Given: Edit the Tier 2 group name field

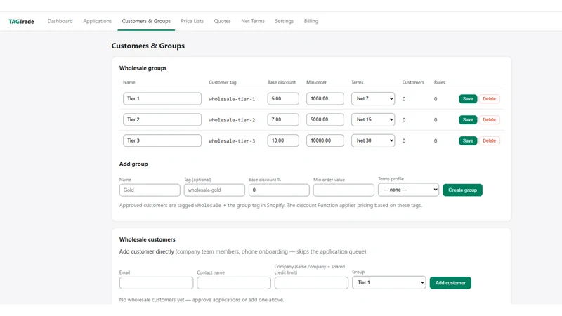Looking at the screenshot, I should 162,119.
